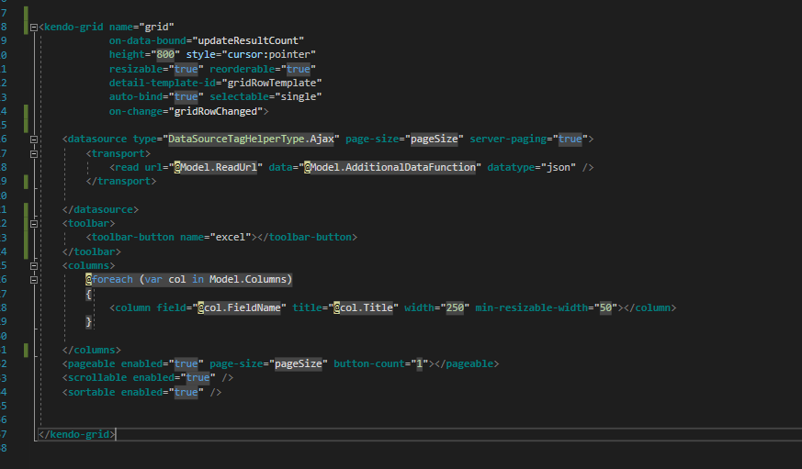Click "DataSourceTagHelperType.Ajax" type value
Viewport: 802px width, 469px height.
pyautogui.click(x=251, y=139)
